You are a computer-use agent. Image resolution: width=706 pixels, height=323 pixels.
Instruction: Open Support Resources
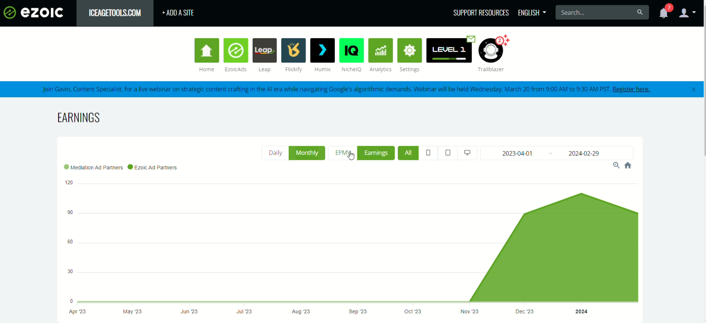tap(481, 13)
